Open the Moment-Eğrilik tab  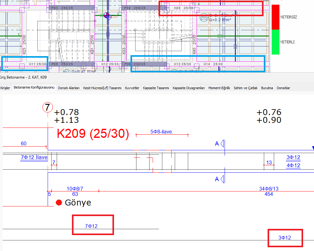tap(219, 88)
